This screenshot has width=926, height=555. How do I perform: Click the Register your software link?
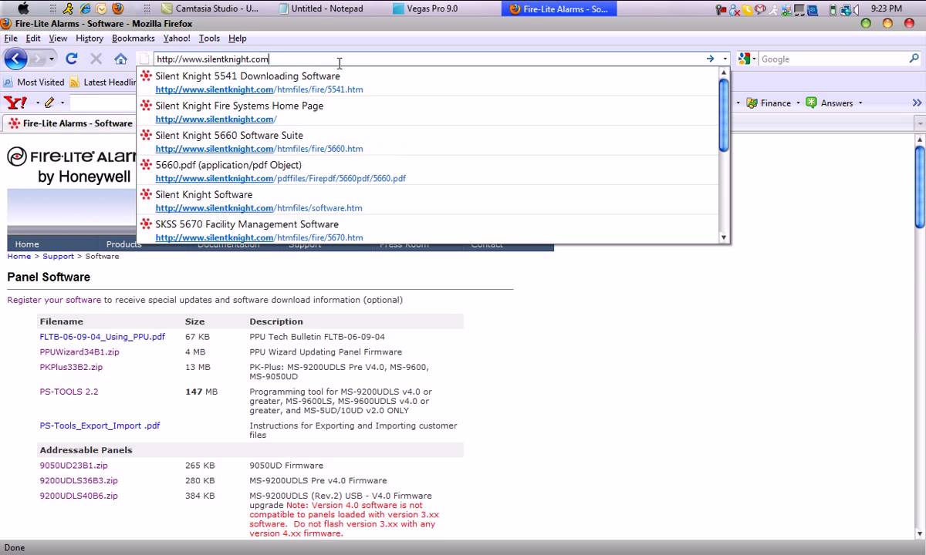click(54, 300)
